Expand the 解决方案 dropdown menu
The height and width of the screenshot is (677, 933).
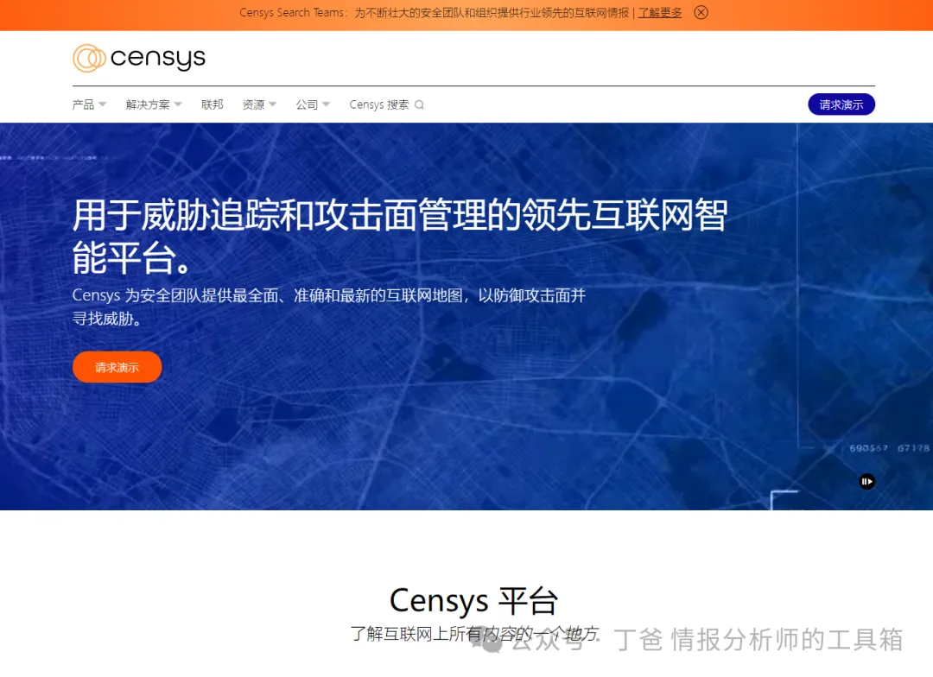pyautogui.click(x=154, y=104)
